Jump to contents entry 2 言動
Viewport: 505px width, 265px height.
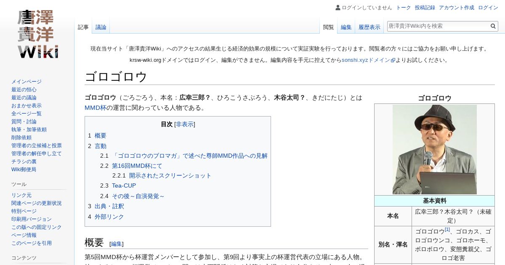(x=97, y=146)
